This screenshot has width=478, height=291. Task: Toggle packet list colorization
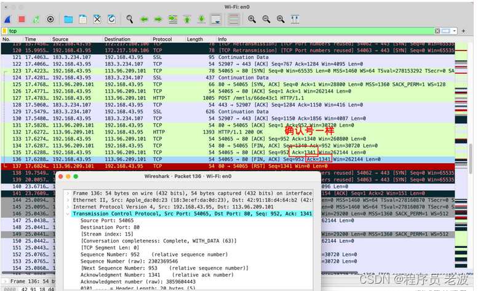pyautogui.click(x=234, y=20)
